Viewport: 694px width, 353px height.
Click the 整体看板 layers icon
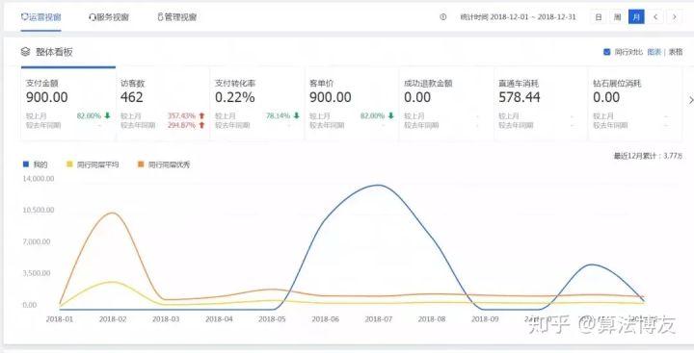pos(25,52)
